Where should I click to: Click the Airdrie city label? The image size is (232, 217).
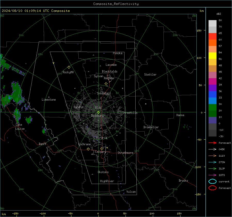click(x=102, y=138)
